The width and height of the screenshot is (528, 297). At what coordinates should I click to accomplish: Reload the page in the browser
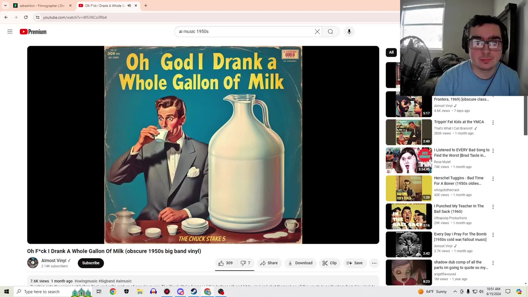tap(26, 17)
